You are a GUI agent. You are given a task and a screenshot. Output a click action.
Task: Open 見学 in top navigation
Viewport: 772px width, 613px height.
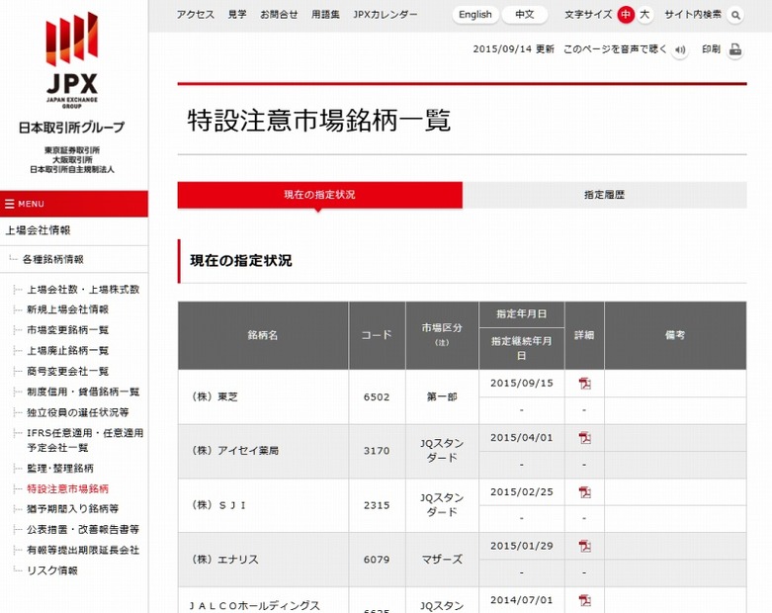[x=237, y=15]
